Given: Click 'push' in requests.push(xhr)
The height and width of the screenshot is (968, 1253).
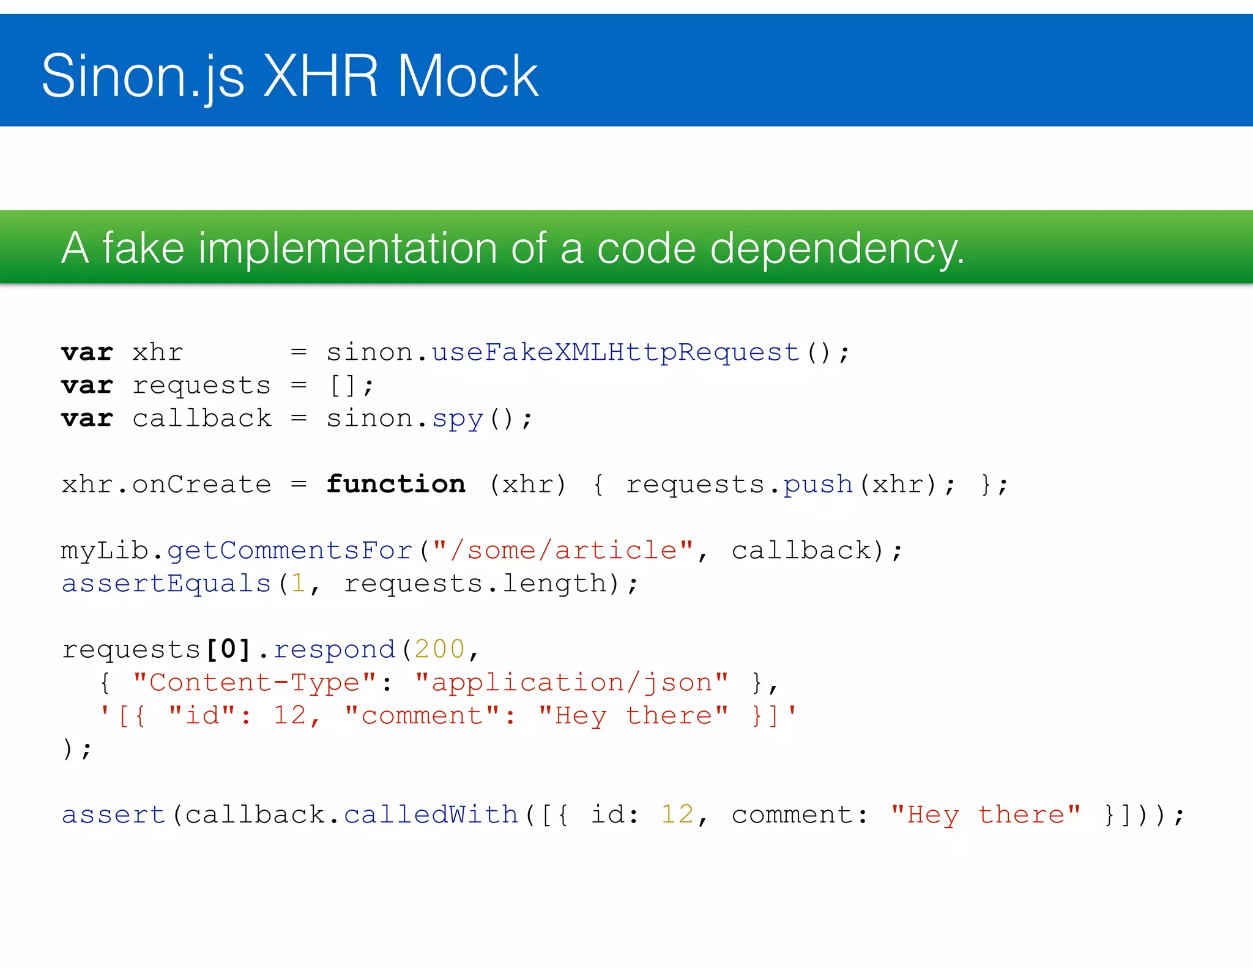Looking at the screenshot, I should (818, 485).
